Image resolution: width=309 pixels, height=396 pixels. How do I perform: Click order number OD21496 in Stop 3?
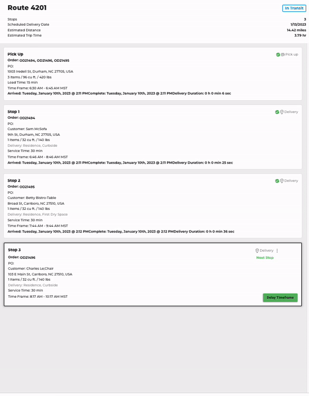[28, 258]
